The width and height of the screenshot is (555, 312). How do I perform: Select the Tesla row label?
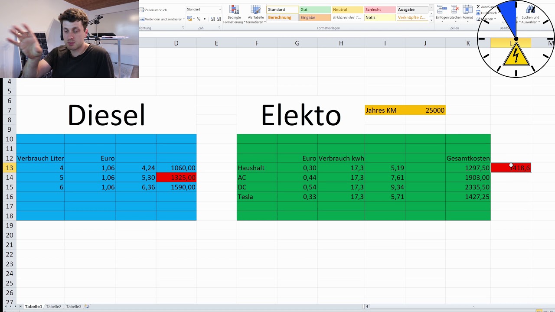(x=257, y=197)
